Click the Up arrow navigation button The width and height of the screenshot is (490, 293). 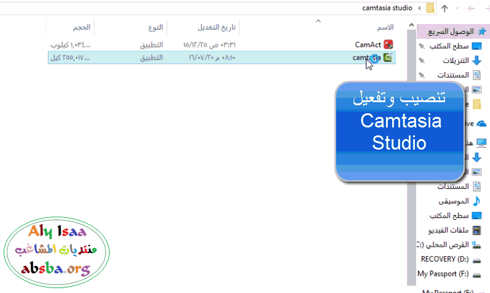coord(444,9)
